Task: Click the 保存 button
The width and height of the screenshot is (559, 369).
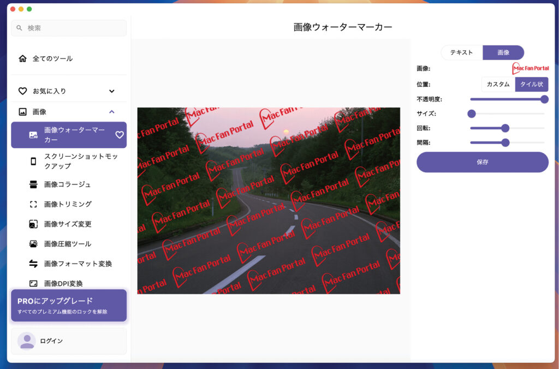Action: 483,162
